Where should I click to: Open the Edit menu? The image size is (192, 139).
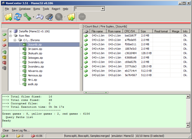[x=14, y=9]
